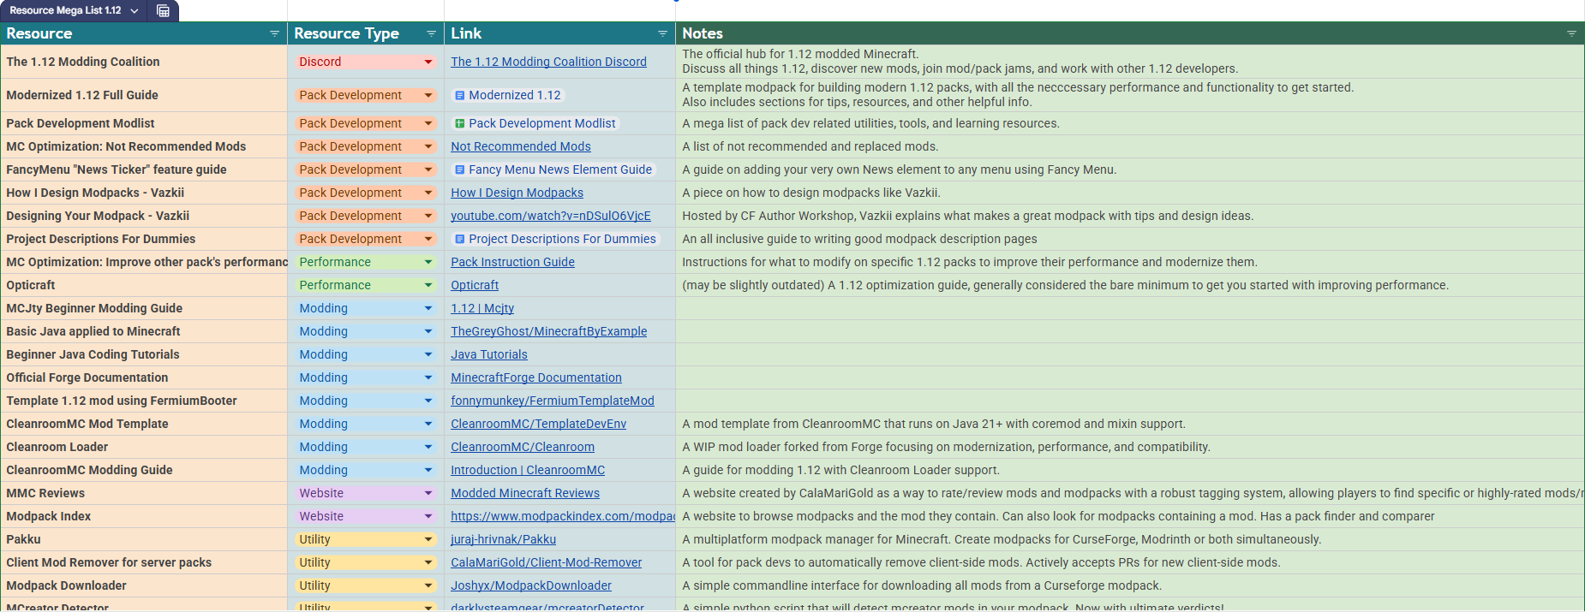The image size is (1585, 612).
Task: Open Modding dropdown for Official Forge Documentation row
Action: pyautogui.click(x=428, y=377)
